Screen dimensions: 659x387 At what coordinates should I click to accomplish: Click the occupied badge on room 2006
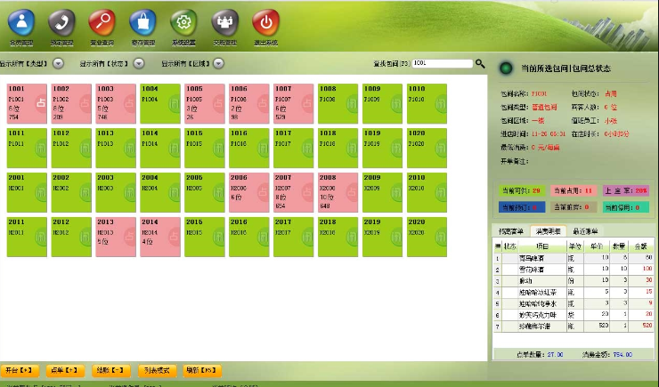(x=263, y=191)
